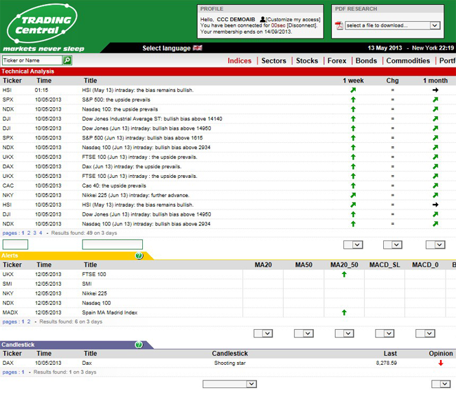456x395 pixels.
Task: Click the 1 week column header
Action: coord(353,80)
